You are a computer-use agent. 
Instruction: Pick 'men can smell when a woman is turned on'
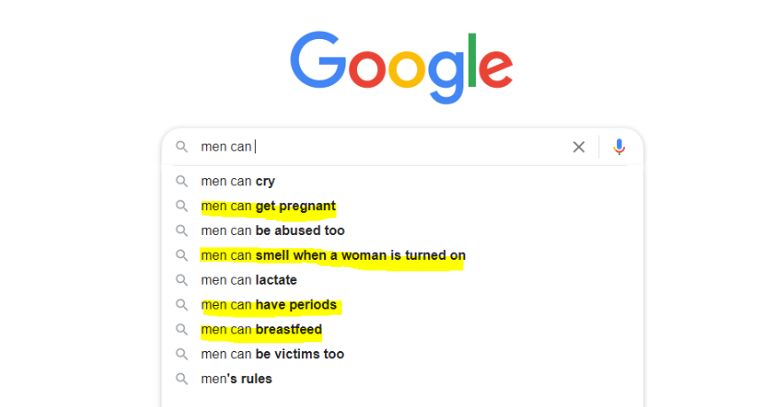click(x=402, y=255)
